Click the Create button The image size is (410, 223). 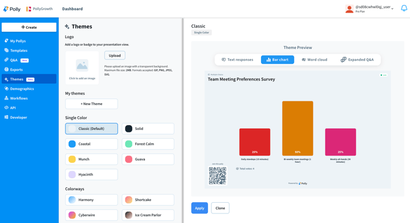(x=29, y=27)
